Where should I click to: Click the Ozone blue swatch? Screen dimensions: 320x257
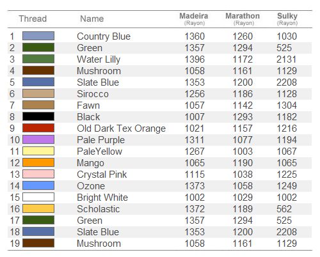click(x=38, y=185)
